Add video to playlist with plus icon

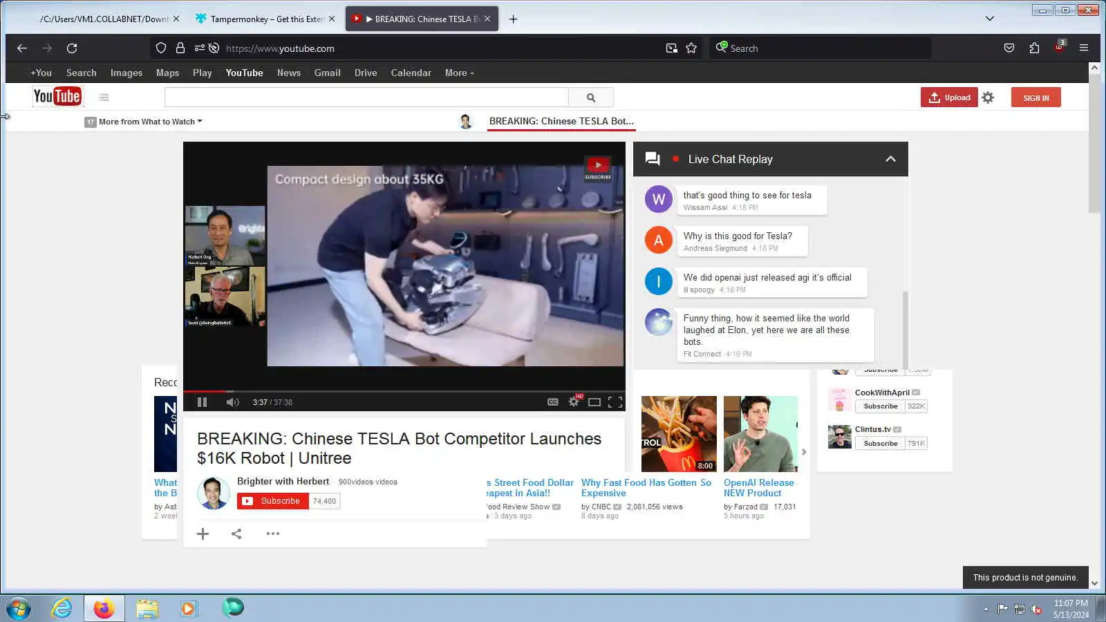coord(203,534)
